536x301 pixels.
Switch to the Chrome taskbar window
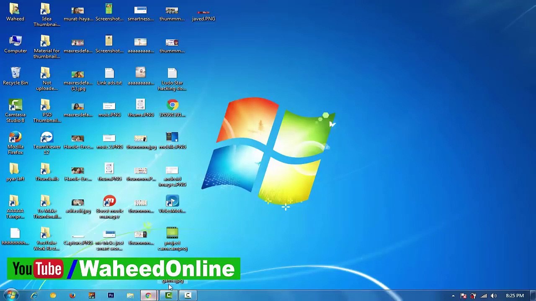149,296
